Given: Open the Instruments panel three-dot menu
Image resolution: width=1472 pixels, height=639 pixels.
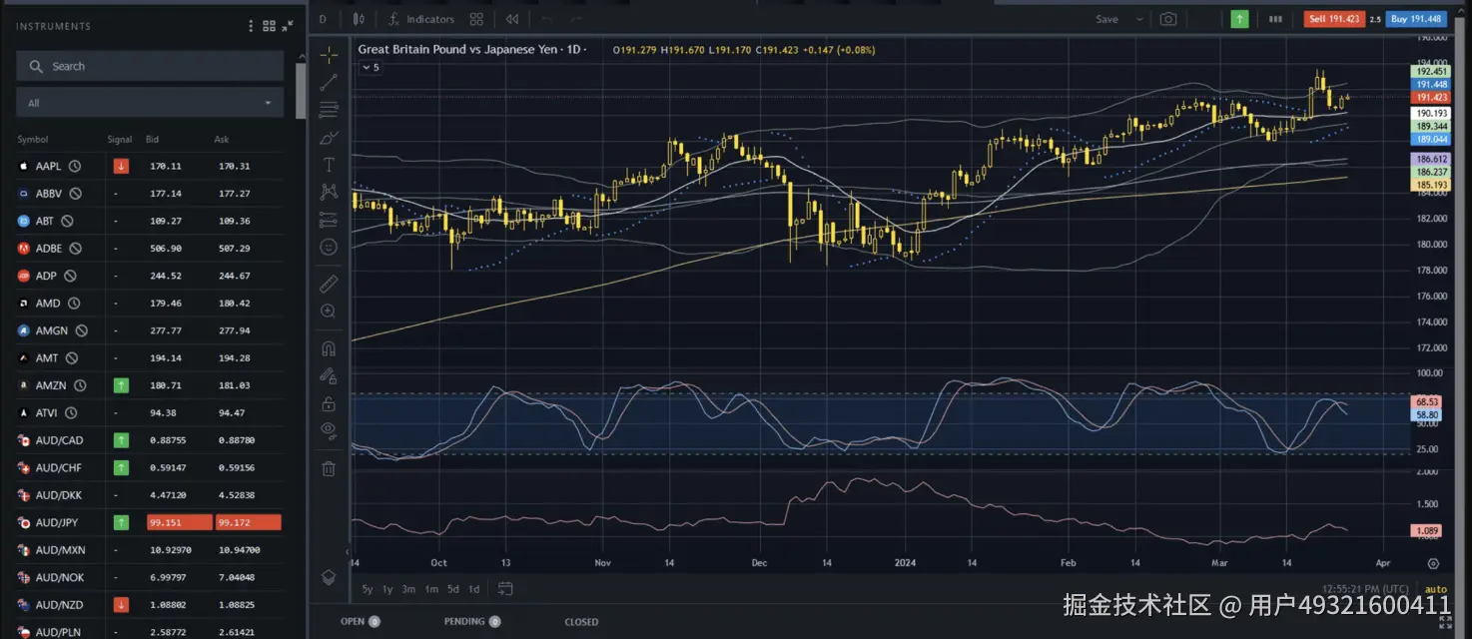Looking at the screenshot, I should point(252,26).
